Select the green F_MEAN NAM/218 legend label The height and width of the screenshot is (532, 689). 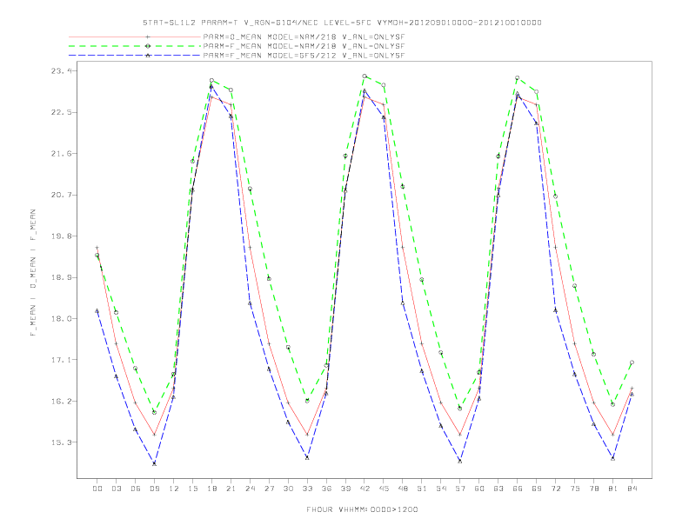click(304, 46)
